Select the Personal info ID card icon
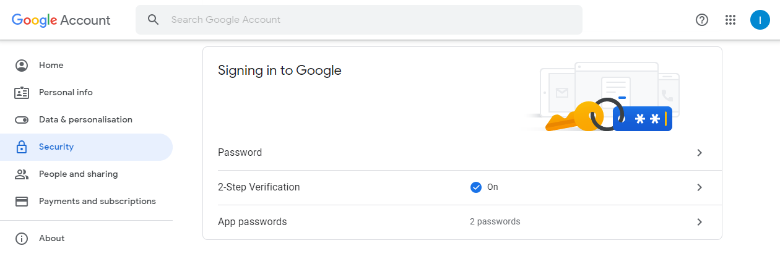 pyautogui.click(x=22, y=93)
